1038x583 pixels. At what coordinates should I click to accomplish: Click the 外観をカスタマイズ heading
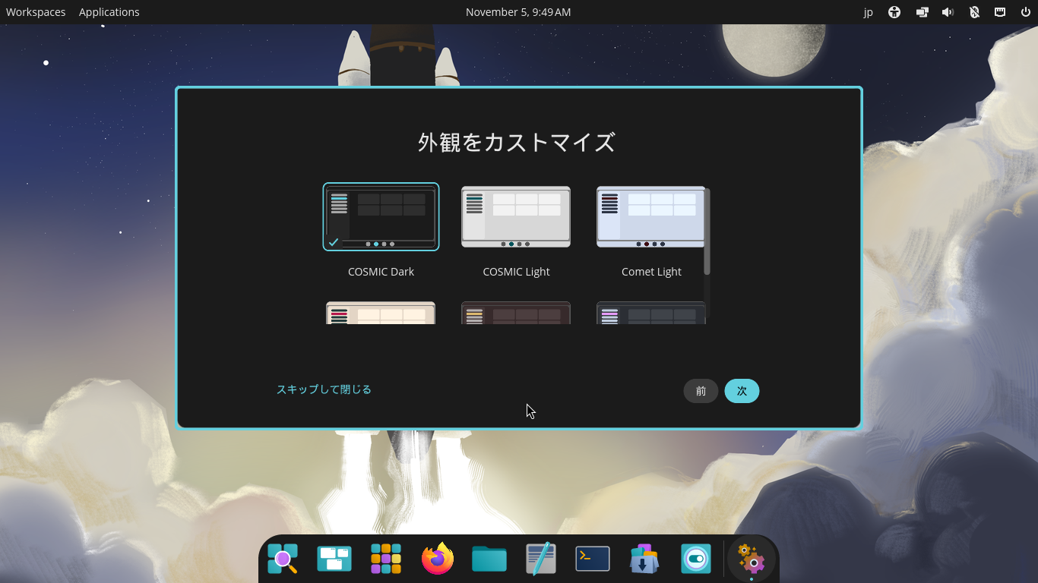pos(517,143)
